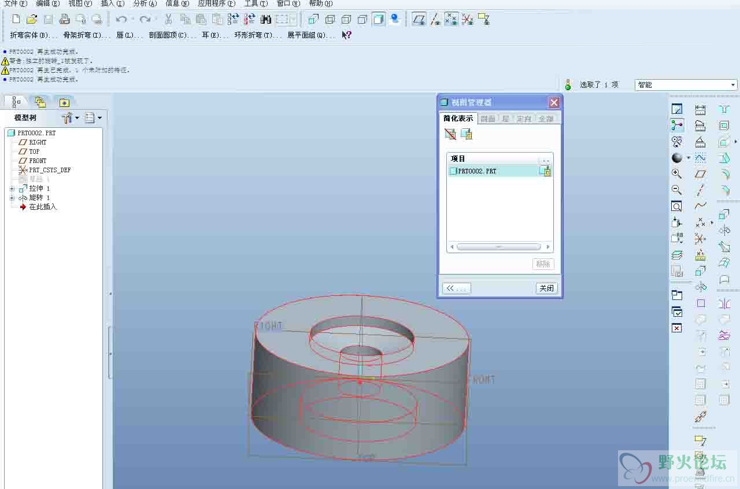Image resolution: width=740 pixels, height=489 pixels.
Task: Click 环形折弯 command
Action: point(257,35)
